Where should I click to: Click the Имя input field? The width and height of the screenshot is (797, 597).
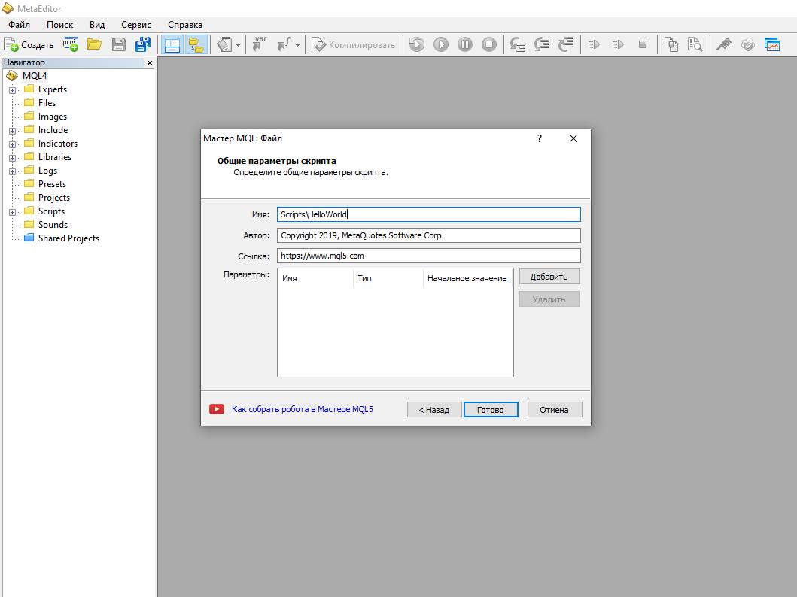428,214
